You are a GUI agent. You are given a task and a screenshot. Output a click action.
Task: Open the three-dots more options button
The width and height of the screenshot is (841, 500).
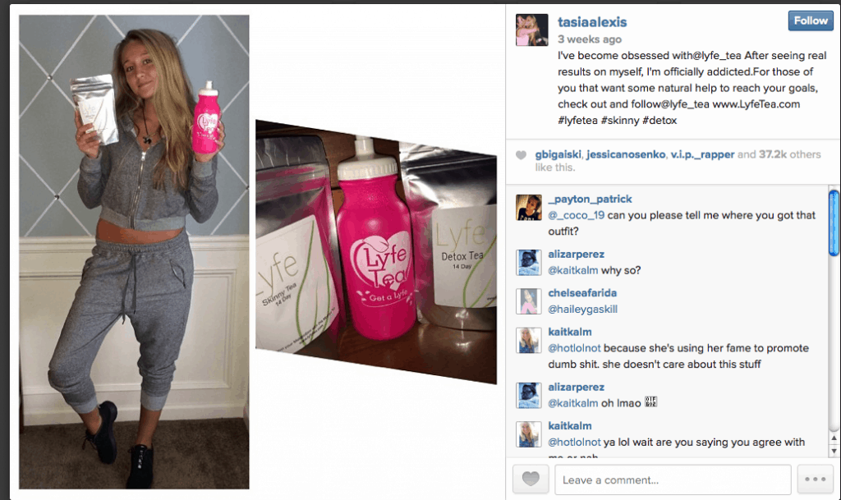[x=815, y=479]
